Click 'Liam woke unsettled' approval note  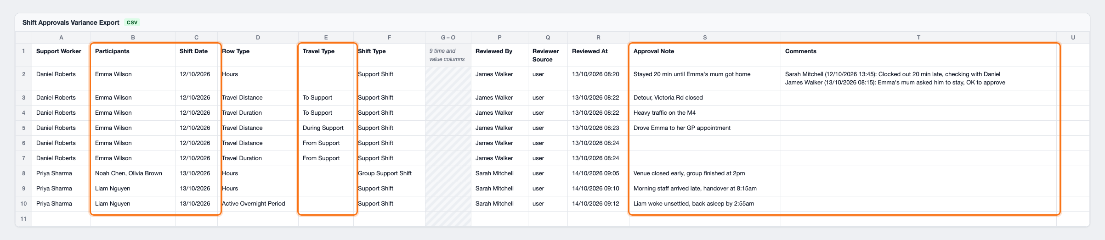(705, 204)
